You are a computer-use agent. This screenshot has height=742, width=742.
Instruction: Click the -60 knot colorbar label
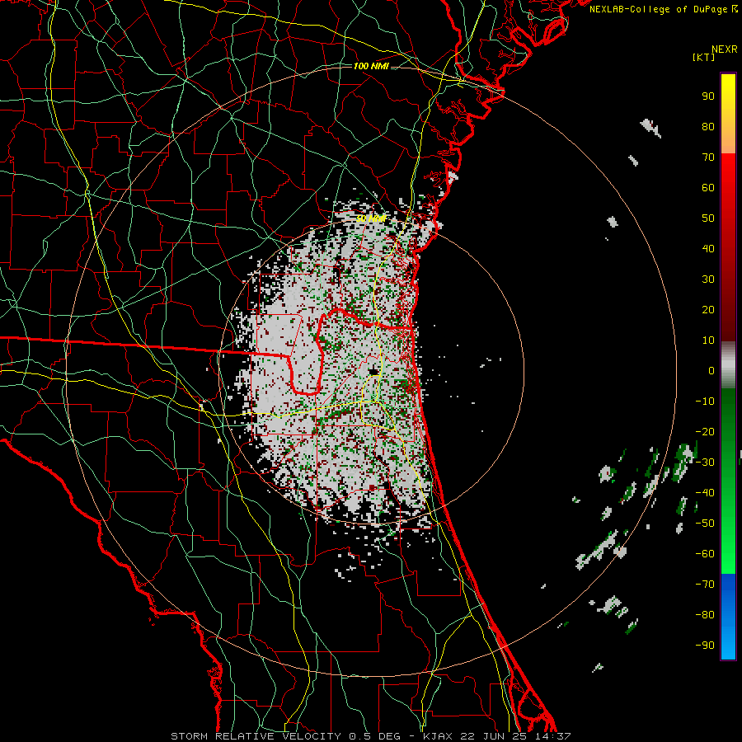705,554
